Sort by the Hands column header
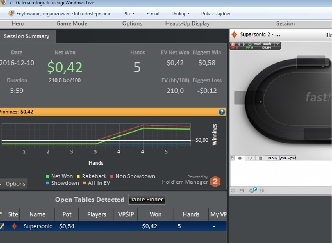The height and width of the screenshot is (245, 332). [191, 214]
